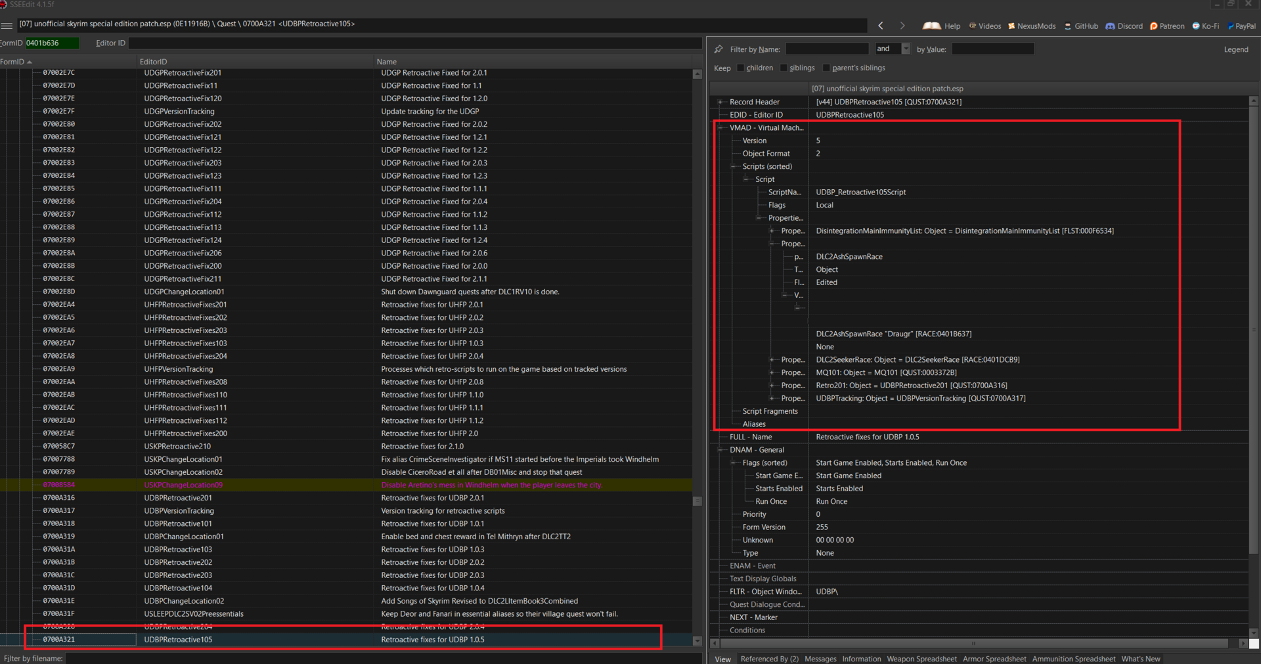The image size is (1261, 664).
Task: Open the Discord icon link
Action: [1110, 26]
